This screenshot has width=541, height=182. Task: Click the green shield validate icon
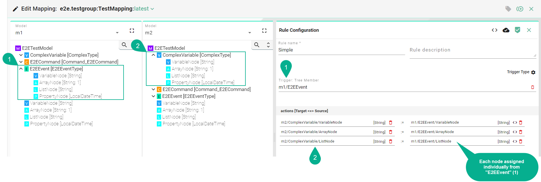coord(517,30)
